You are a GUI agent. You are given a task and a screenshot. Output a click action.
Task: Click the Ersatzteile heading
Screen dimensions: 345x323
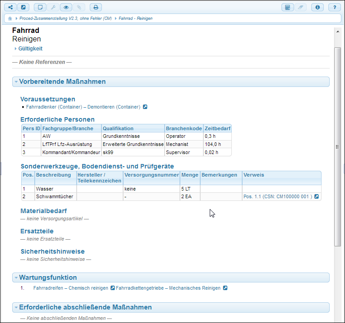37,231
